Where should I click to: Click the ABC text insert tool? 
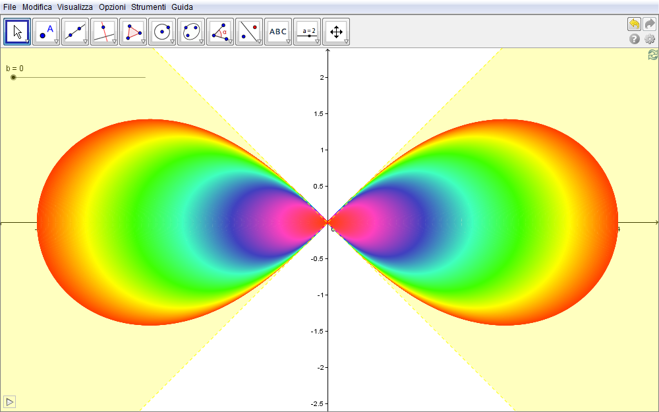click(278, 32)
